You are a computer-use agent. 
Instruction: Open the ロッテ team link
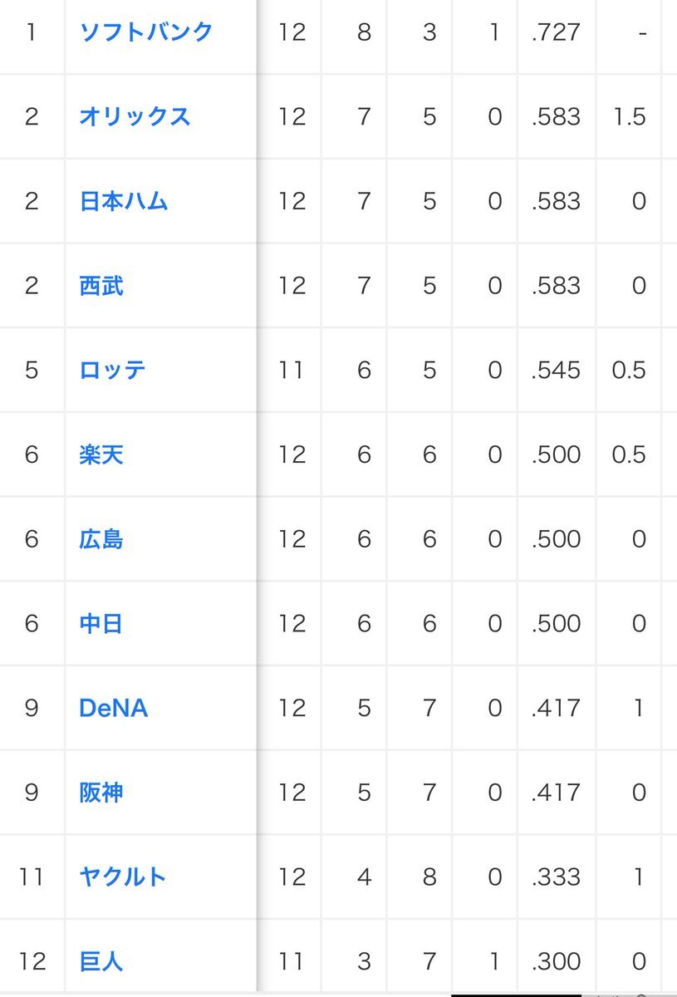112,370
